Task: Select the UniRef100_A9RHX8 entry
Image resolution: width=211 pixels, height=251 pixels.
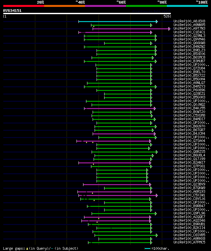Action: tap(189, 239)
